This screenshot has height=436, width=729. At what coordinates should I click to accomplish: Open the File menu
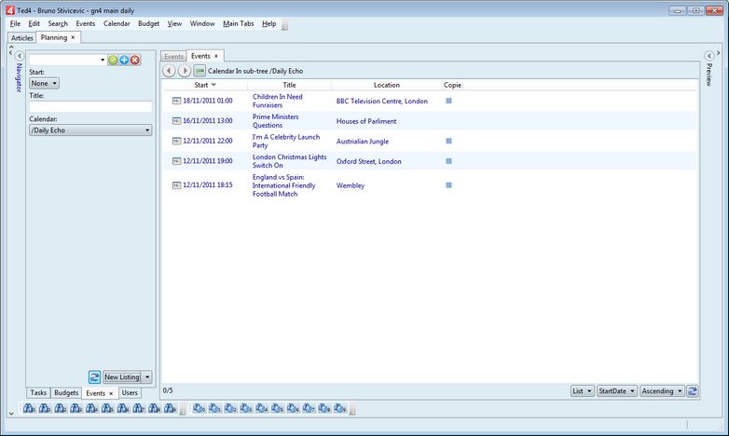click(15, 23)
